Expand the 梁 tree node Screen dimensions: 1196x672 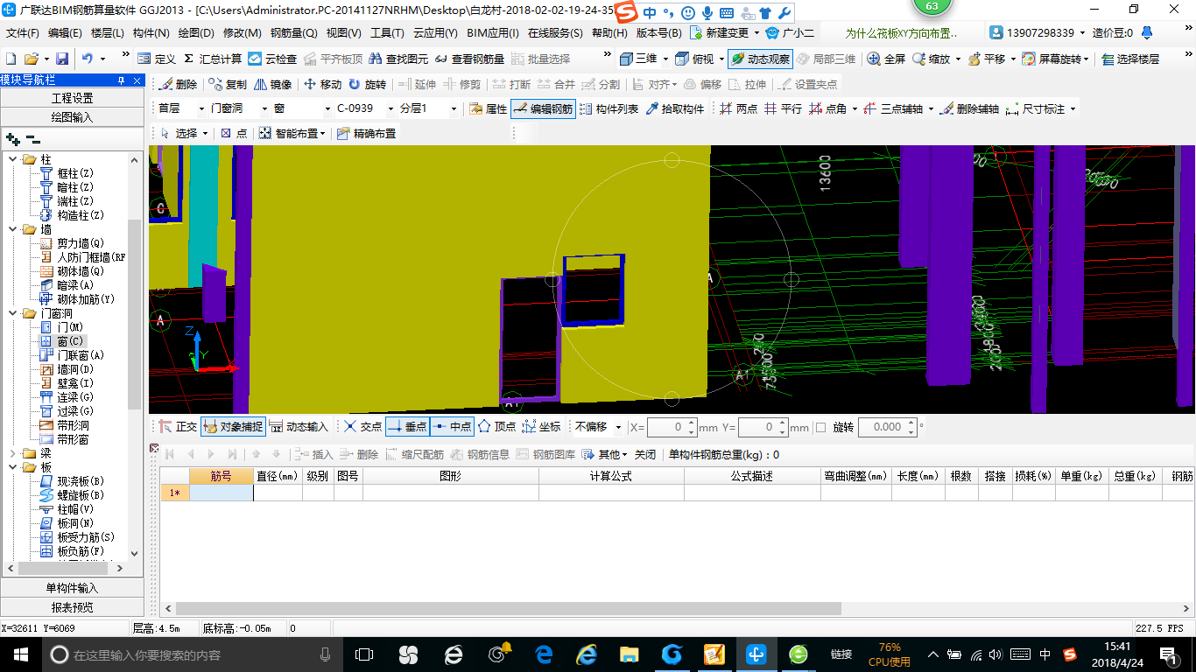pos(13,453)
